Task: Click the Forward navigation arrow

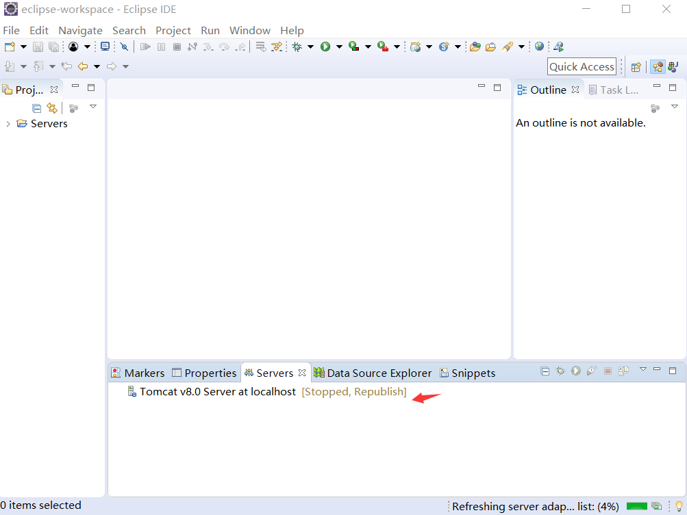Action: 112,66
